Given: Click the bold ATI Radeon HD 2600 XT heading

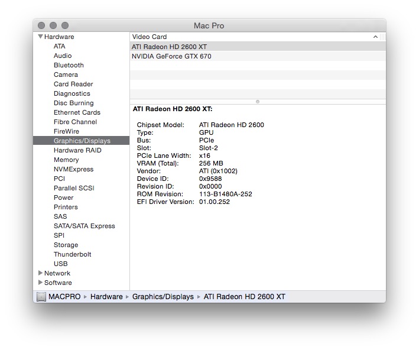Looking at the screenshot, I should tap(173, 109).
